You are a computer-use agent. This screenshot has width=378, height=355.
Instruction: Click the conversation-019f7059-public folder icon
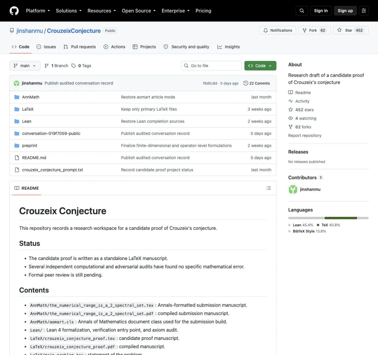coord(17,133)
